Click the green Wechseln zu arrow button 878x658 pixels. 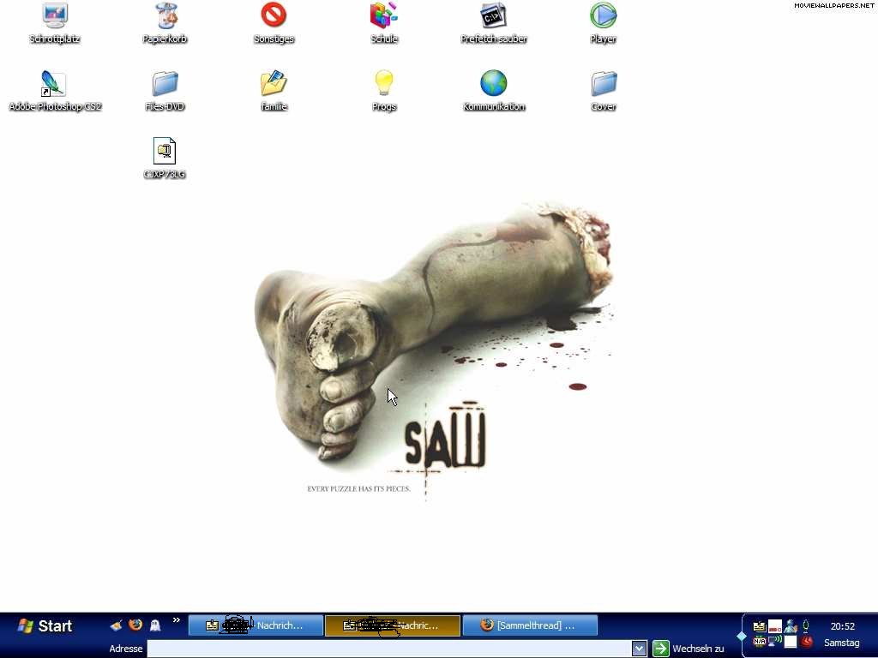(x=661, y=649)
